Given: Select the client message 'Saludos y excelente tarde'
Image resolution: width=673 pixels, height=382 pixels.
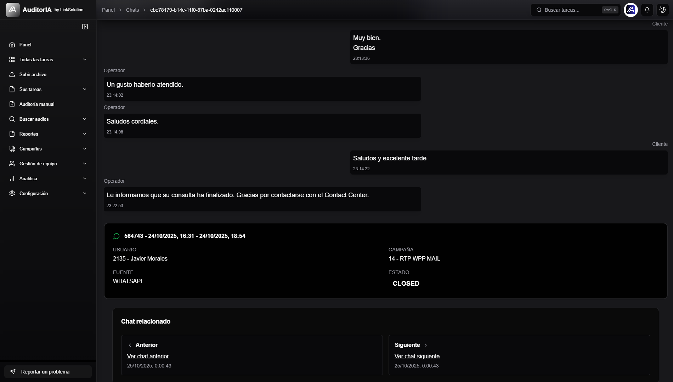Looking at the screenshot, I should point(509,163).
